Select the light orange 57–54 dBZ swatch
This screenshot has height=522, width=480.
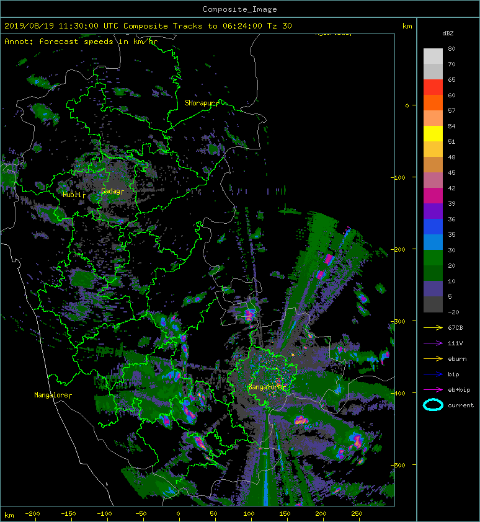click(x=433, y=118)
